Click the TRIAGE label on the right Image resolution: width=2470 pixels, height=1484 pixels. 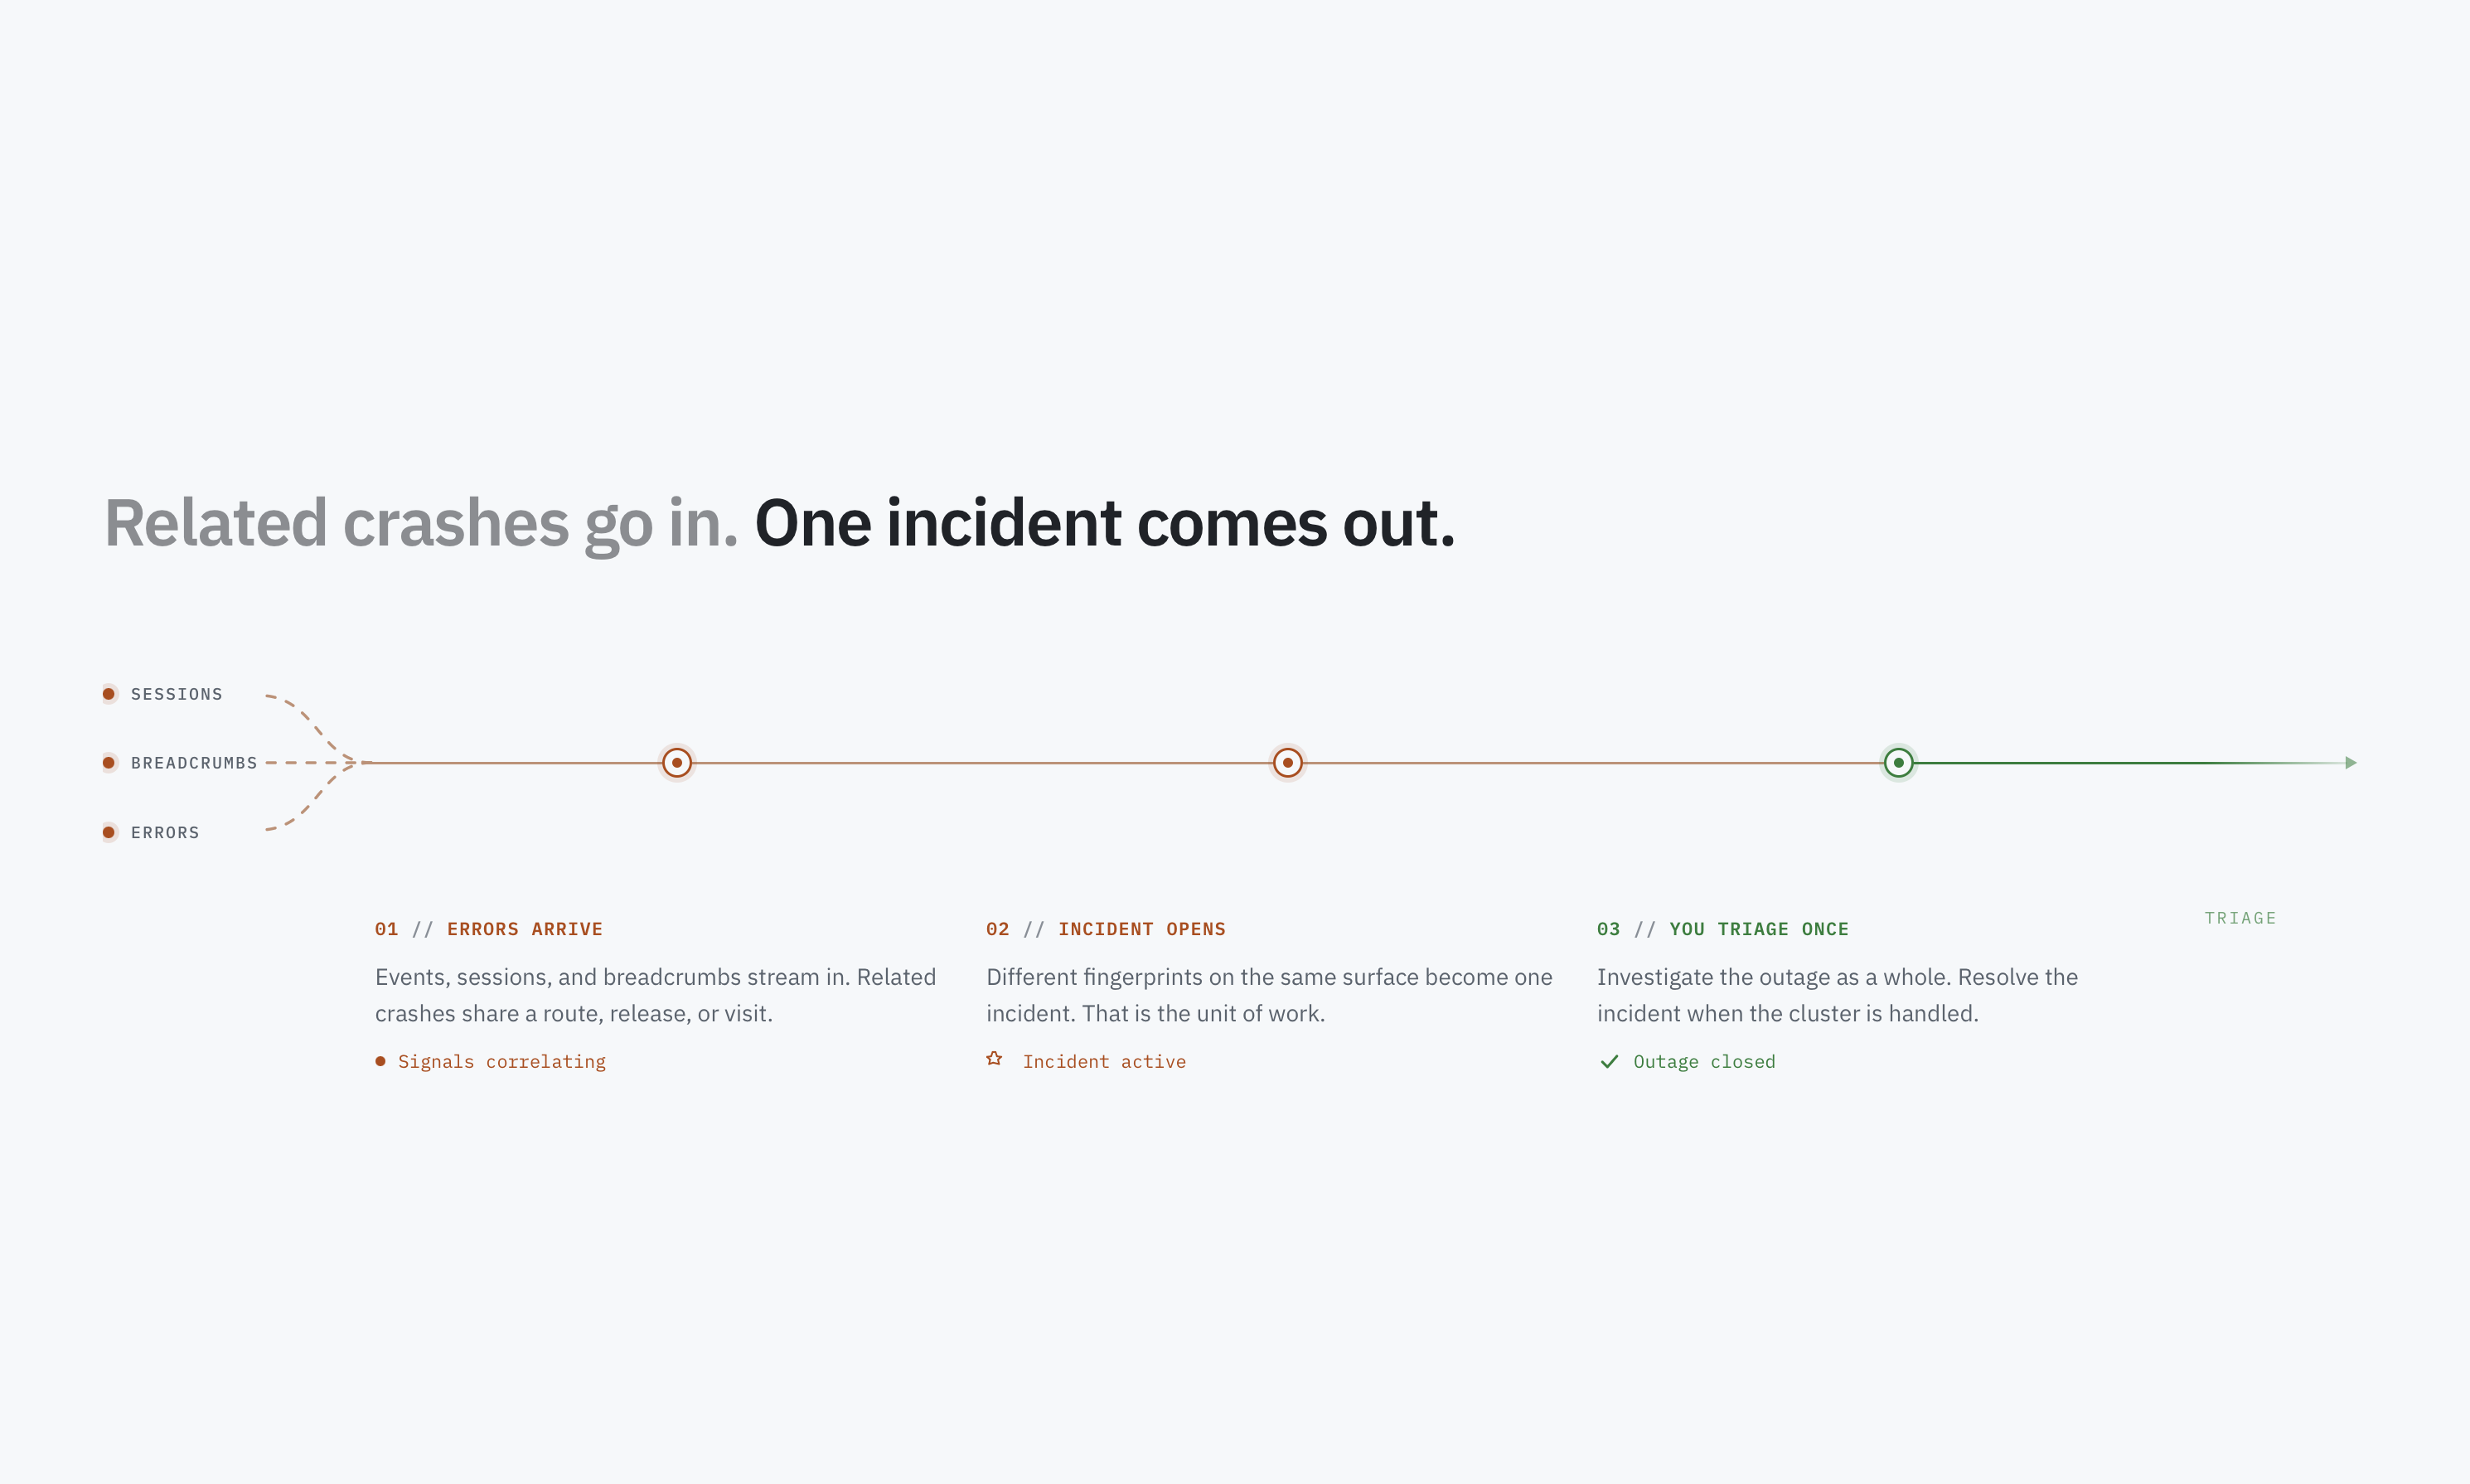[x=2240, y=918]
